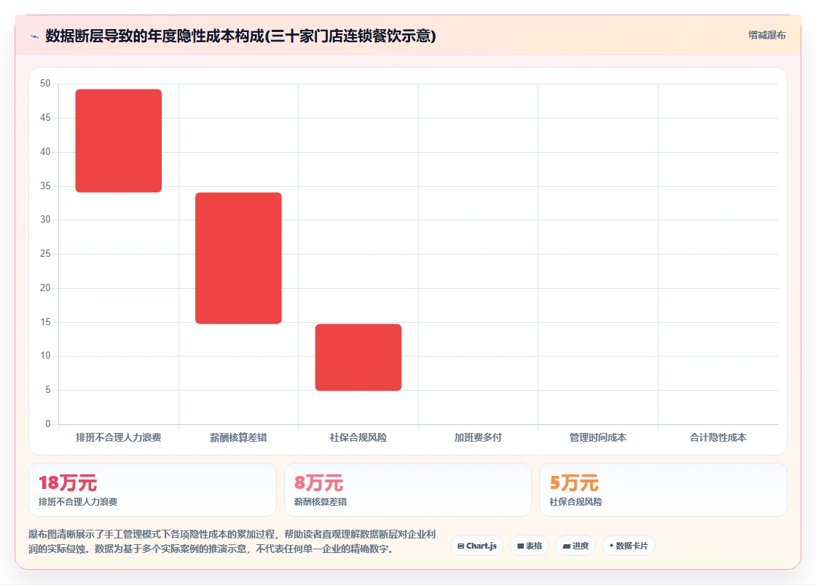The width and height of the screenshot is (816, 585).
Task: Click the chart title 数据断层导致的年度隐性成本构成
Action: tap(240, 36)
